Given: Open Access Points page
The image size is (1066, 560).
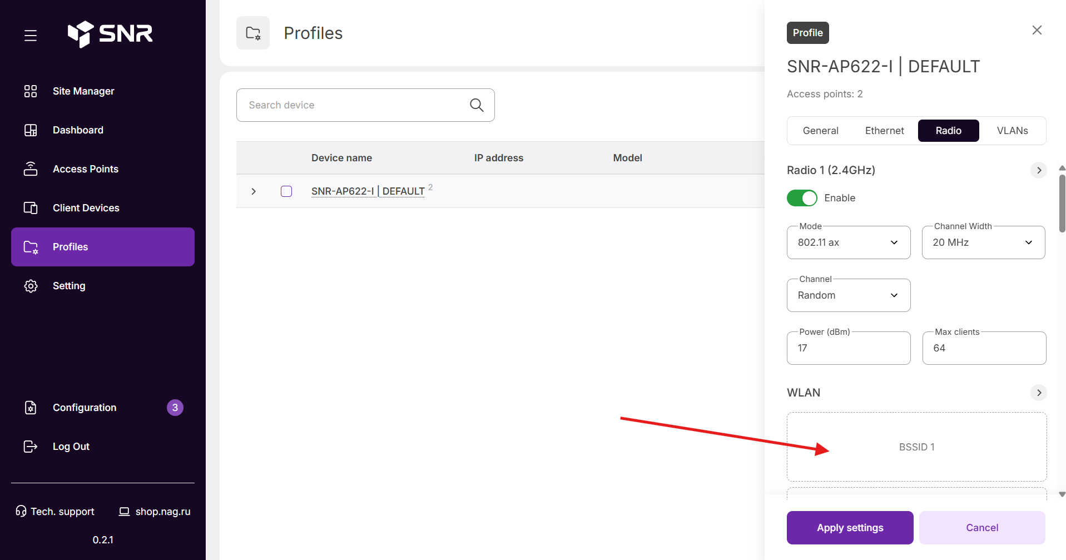Looking at the screenshot, I should tap(103, 169).
